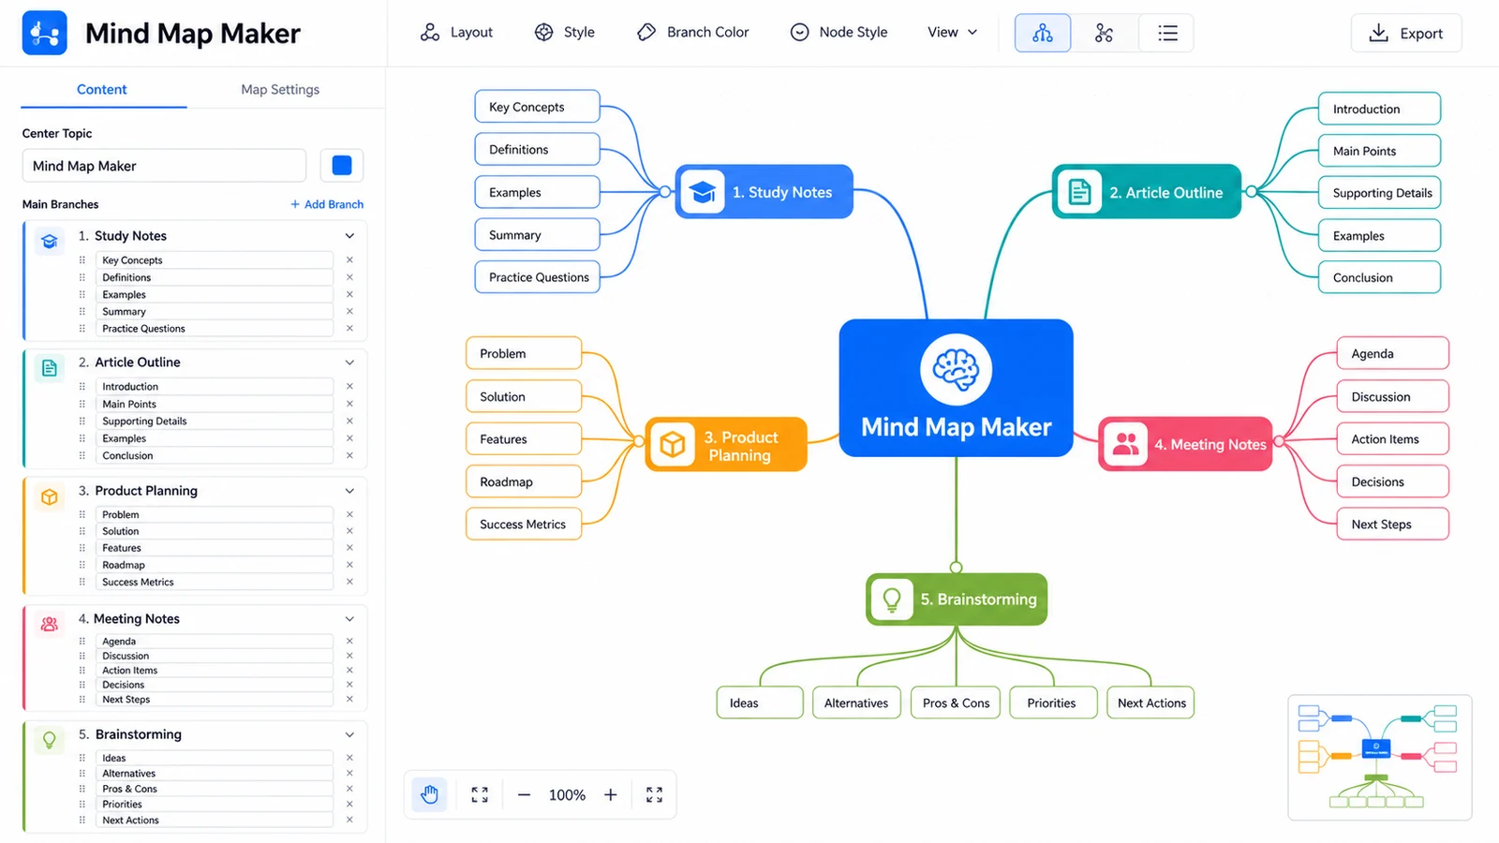Grab the drag handle beside Definitions
The height and width of the screenshot is (843, 1499).
tap(82, 277)
